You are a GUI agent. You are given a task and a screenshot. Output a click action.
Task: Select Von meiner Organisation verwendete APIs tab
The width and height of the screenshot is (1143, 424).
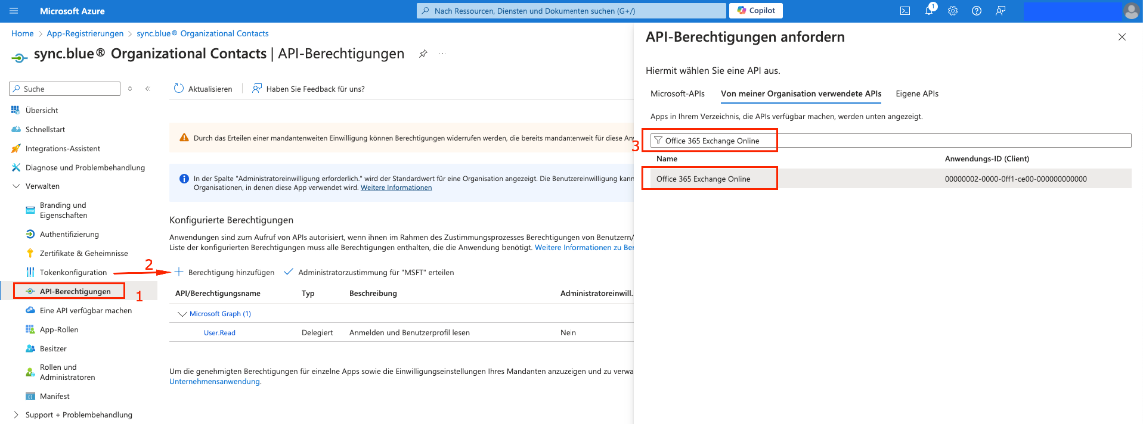click(x=801, y=93)
